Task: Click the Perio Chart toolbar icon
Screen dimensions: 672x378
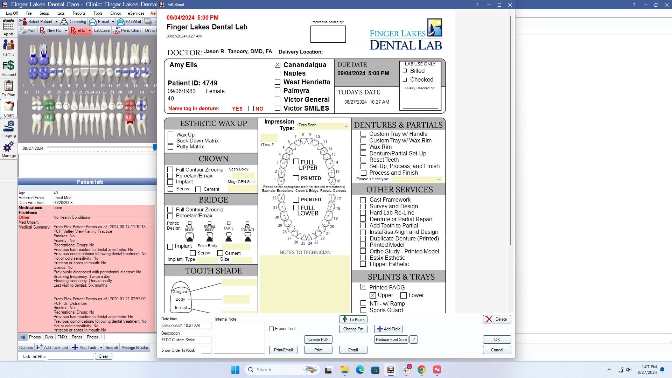Action: point(127,30)
